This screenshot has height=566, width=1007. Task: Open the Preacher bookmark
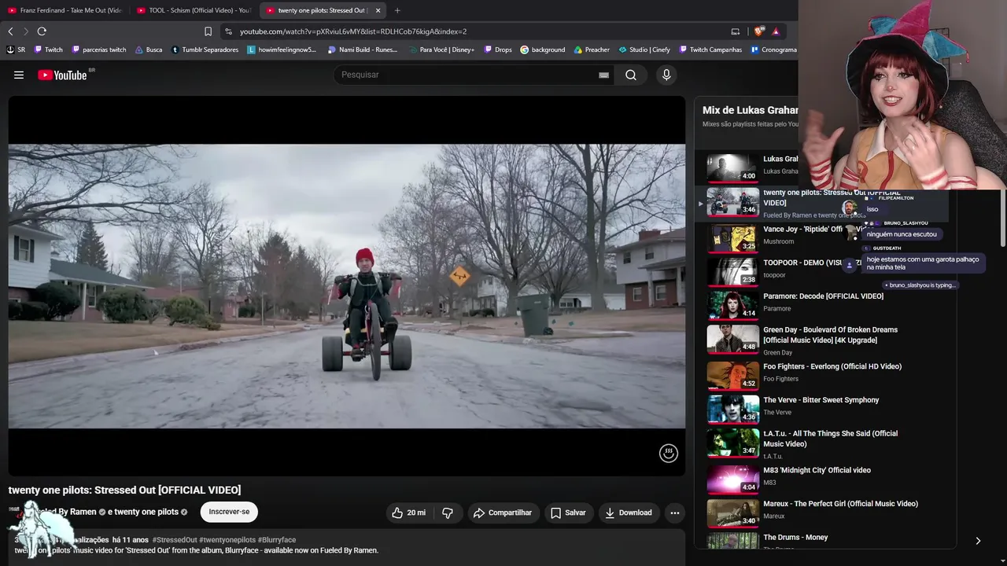coord(592,50)
